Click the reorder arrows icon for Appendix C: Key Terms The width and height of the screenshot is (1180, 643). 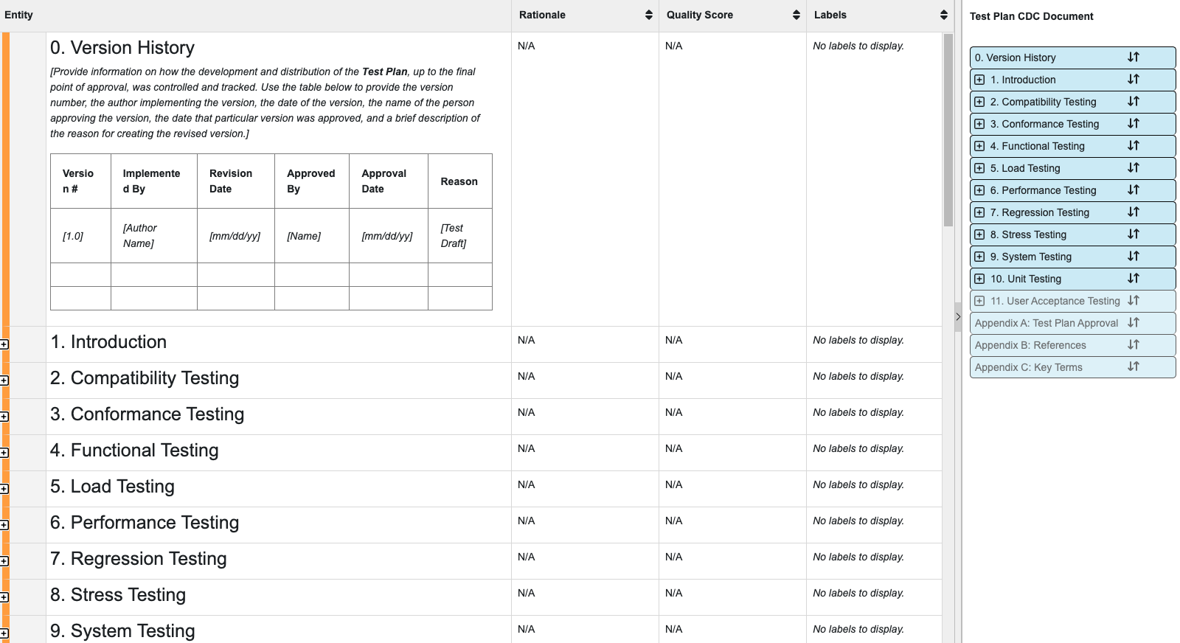pos(1133,367)
